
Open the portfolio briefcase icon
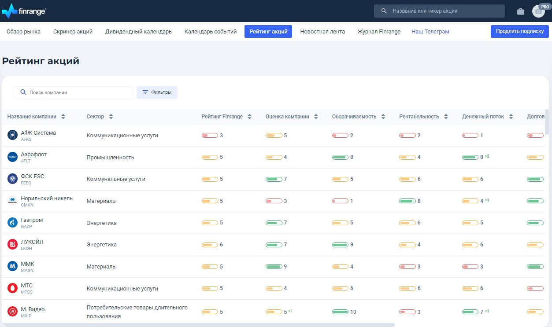coord(521,11)
